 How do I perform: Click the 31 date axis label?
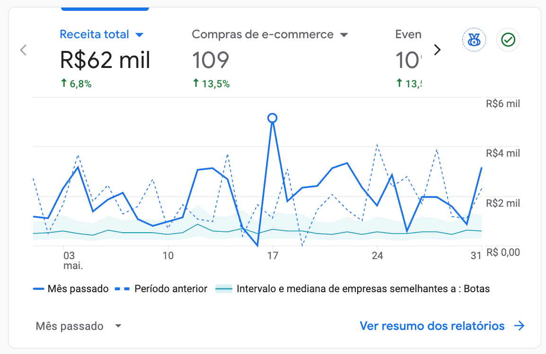click(x=476, y=256)
